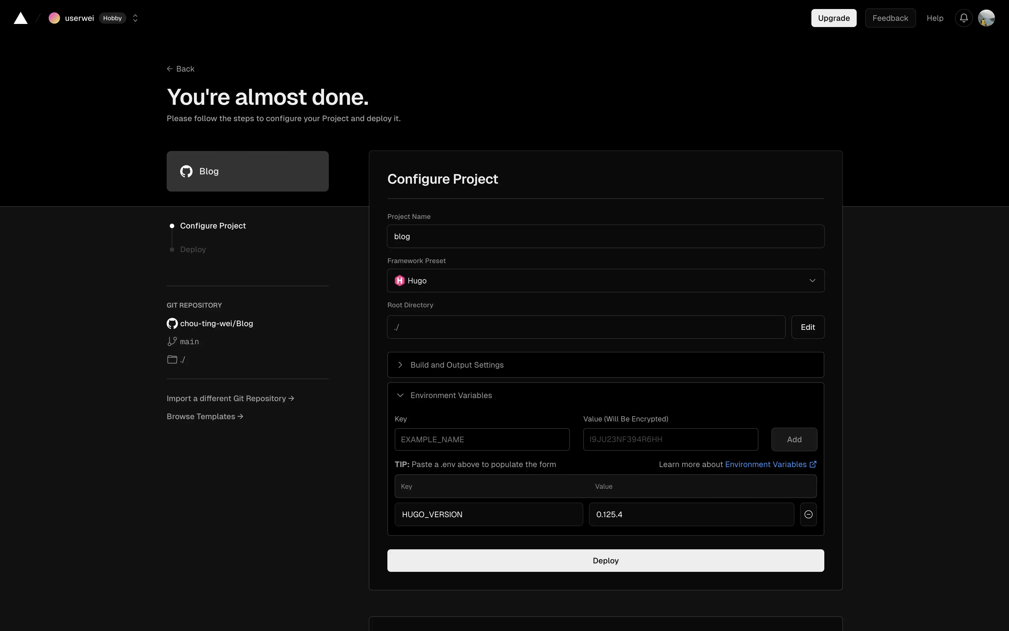Open the Feedback button
Screen dimensions: 1009x631
point(890,18)
